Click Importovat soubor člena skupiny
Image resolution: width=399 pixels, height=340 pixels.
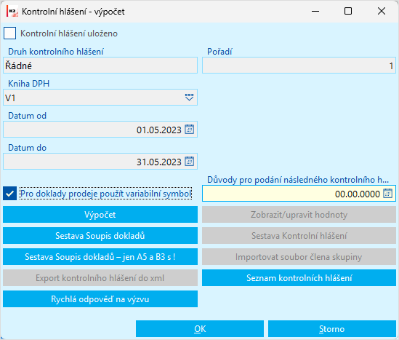[x=299, y=257]
